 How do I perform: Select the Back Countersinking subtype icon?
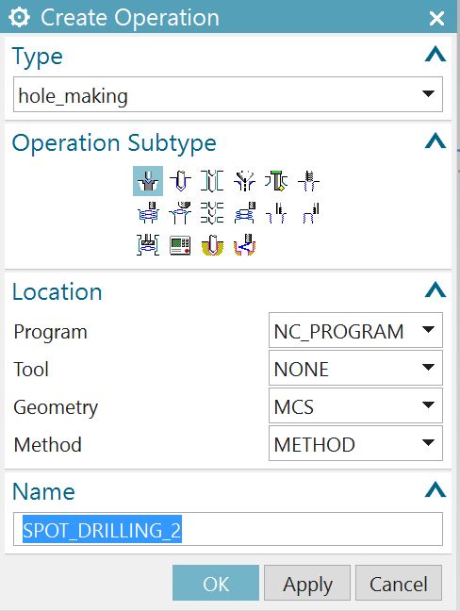click(276, 181)
